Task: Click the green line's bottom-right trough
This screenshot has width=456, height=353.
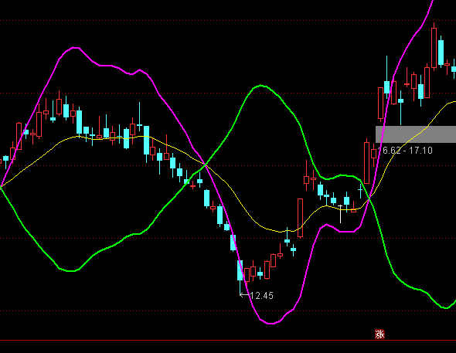Action: tap(445, 307)
